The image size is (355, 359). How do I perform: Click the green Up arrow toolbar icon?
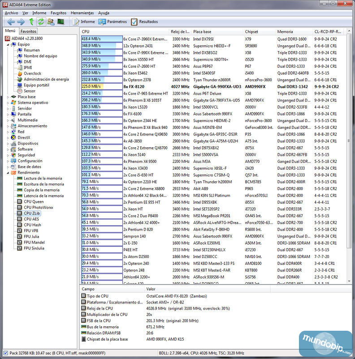[31, 22]
